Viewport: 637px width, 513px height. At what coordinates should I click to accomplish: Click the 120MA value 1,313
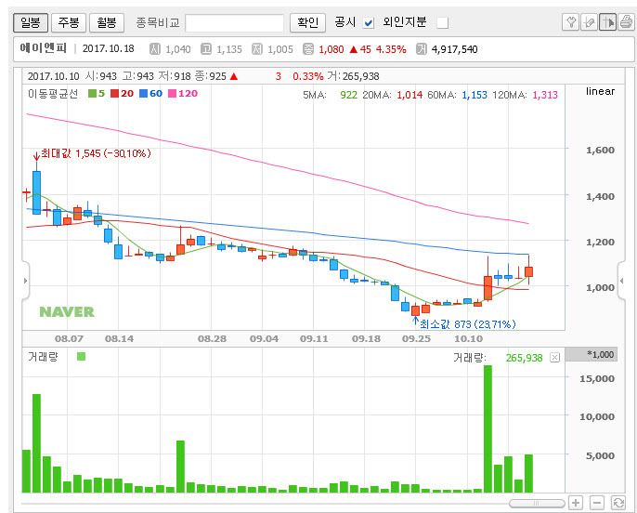coord(545,95)
